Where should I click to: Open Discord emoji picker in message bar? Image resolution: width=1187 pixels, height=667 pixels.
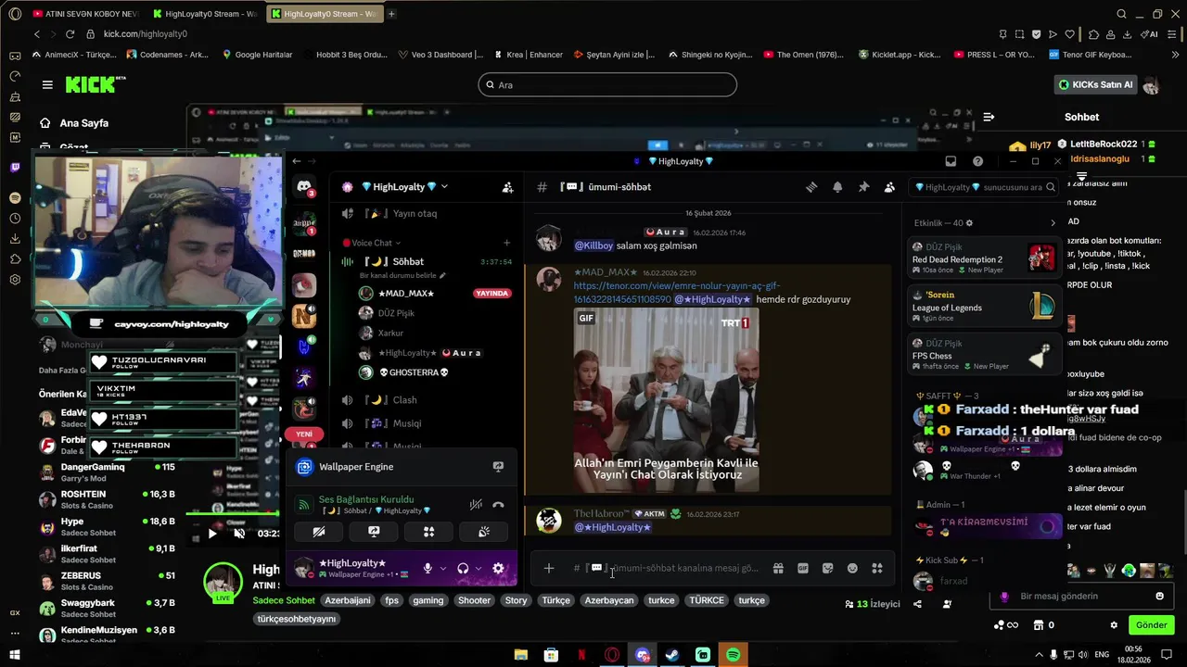pyautogui.click(x=852, y=568)
